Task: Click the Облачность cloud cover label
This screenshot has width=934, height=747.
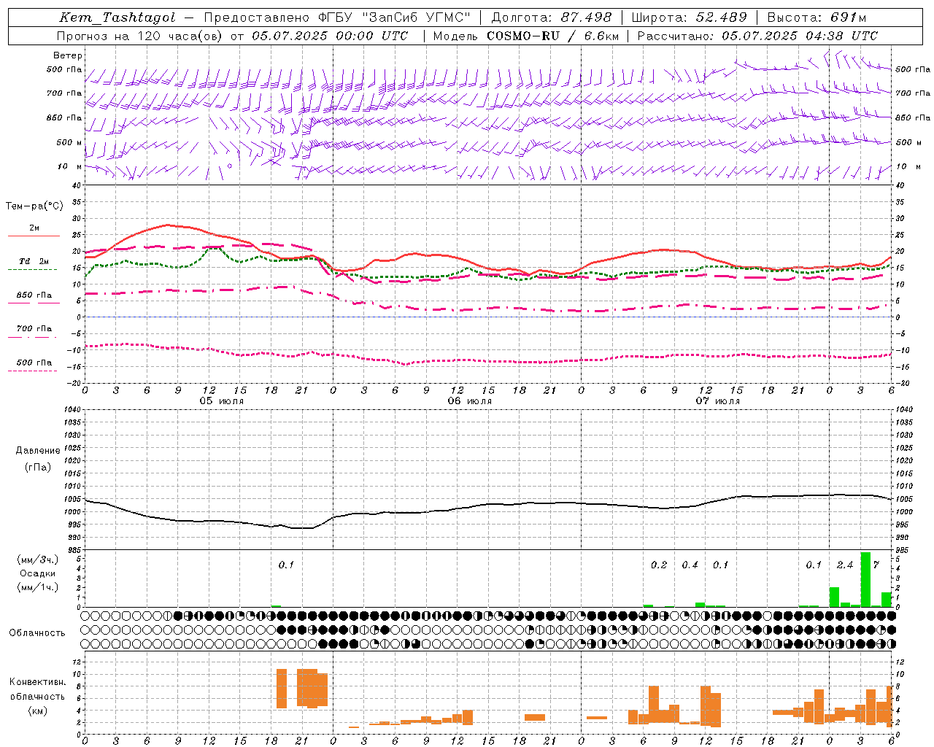Action: click(x=37, y=632)
